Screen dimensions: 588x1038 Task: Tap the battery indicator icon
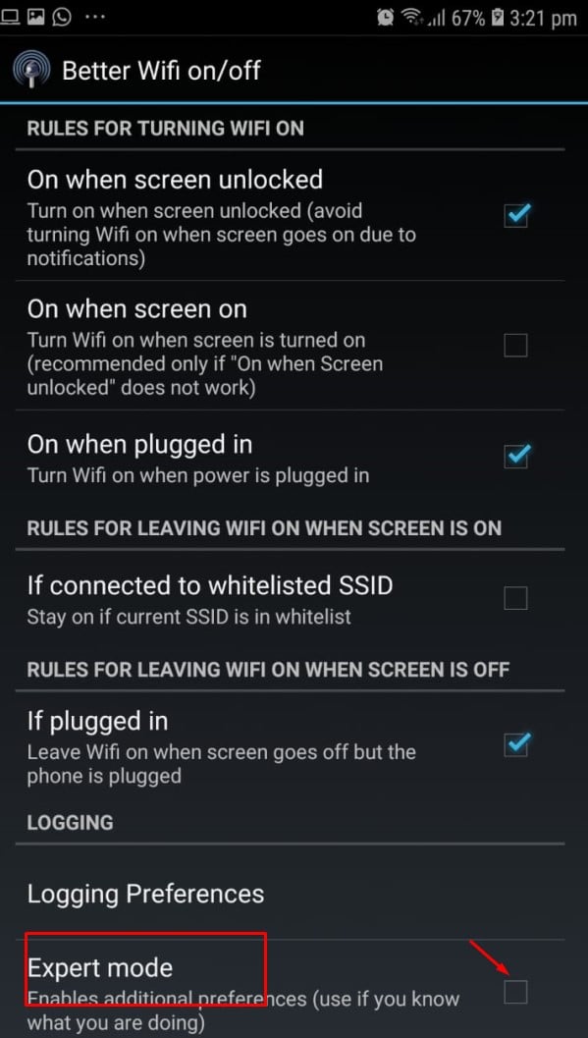498,18
